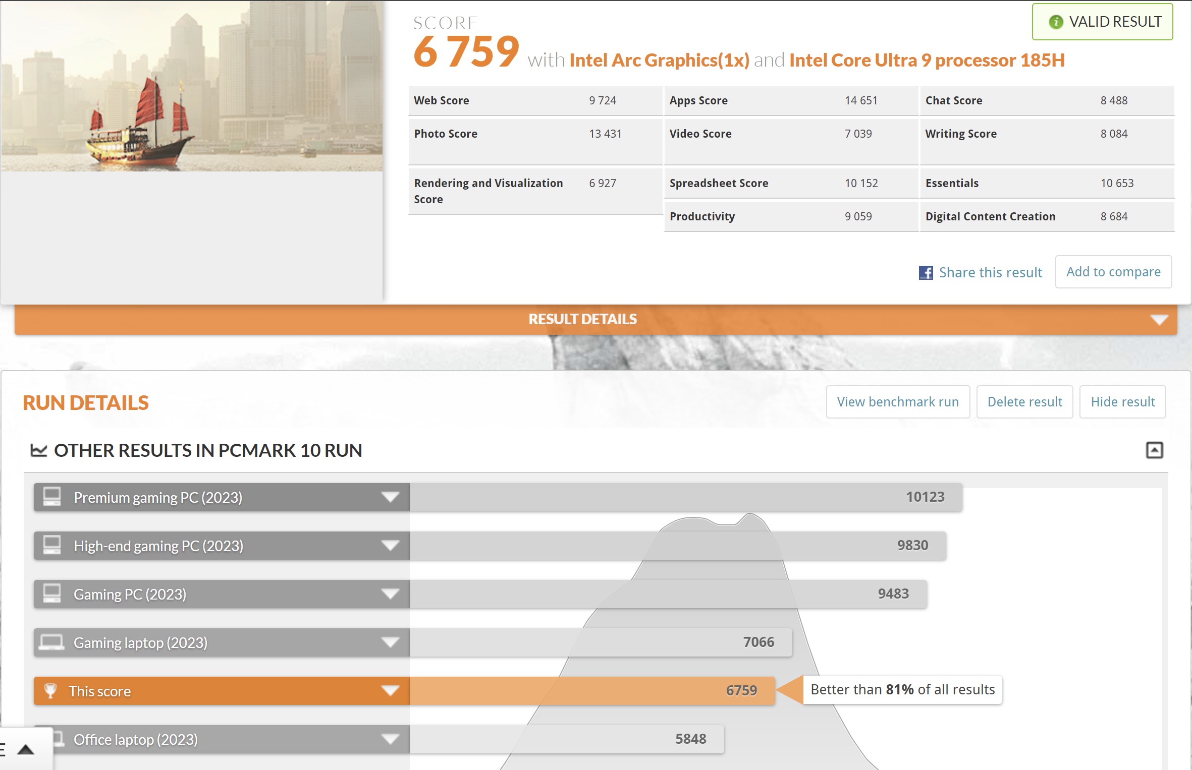Click the chart icon beside Other Results
The width and height of the screenshot is (1192, 770).
tap(39, 450)
